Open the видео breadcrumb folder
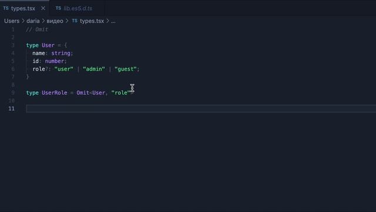This screenshot has width=376, height=212. click(x=55, y=21)
